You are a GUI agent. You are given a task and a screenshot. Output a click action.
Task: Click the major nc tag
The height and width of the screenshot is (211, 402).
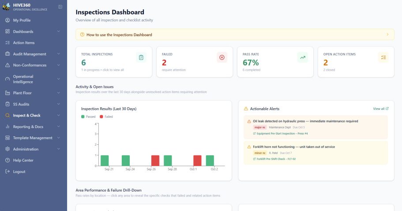260,128
